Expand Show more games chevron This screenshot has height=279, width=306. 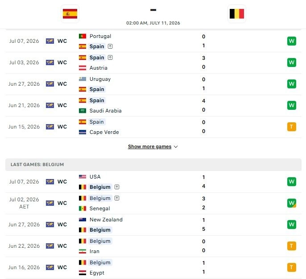point(176,147)
